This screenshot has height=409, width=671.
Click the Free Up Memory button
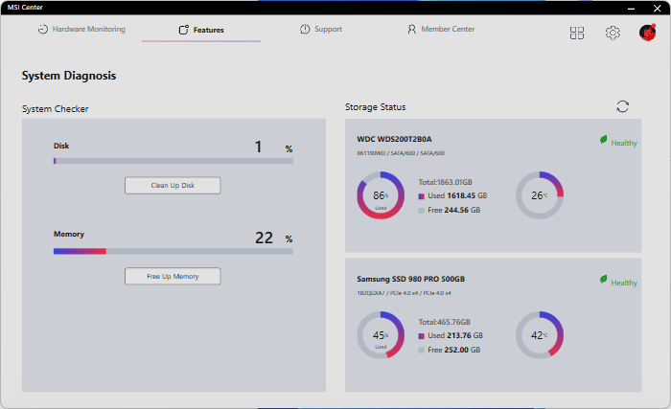point(173,277)
